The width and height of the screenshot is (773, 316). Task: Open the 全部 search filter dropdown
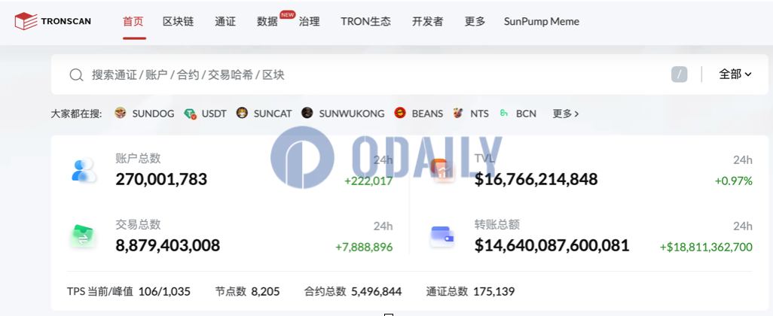(x=735, y=74)
